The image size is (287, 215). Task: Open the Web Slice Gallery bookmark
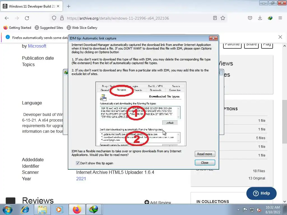82,28
